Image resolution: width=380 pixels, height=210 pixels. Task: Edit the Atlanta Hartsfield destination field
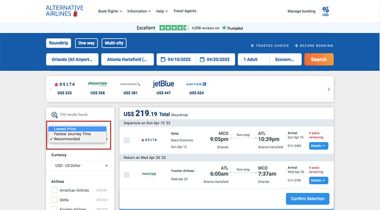point(127,59)
